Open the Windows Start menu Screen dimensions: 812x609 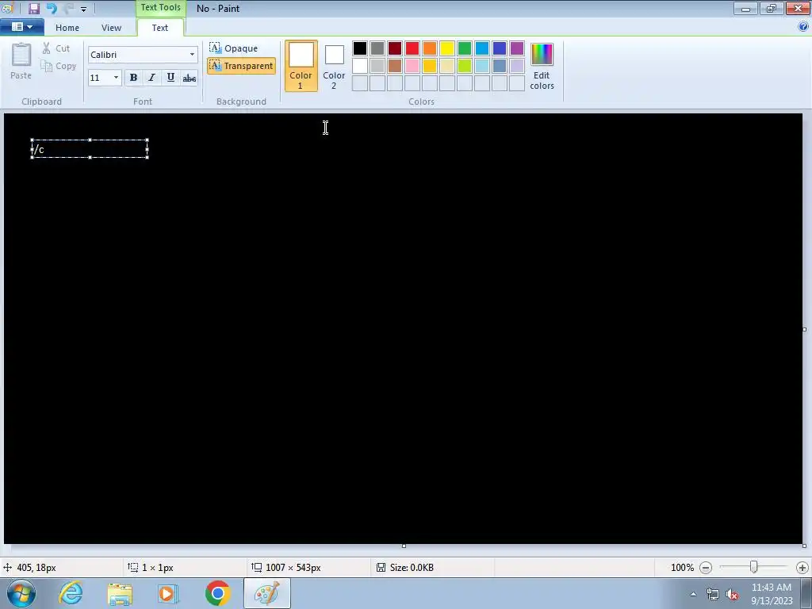21,593
